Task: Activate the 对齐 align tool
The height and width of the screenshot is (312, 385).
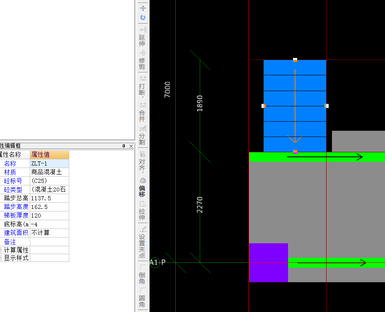Action: point(143,162)
